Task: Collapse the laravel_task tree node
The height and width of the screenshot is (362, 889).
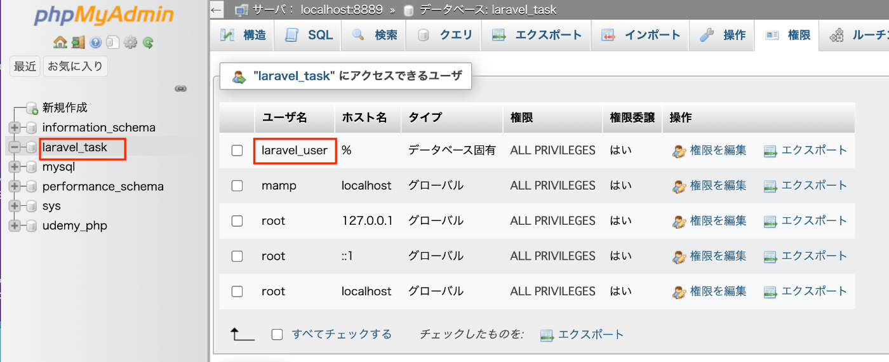Action: pyautogui.click(x=15, y=147)
